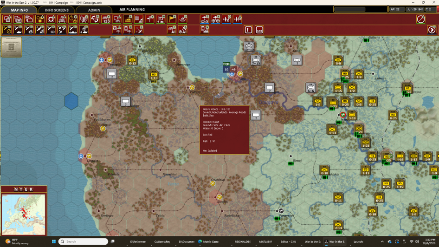
Task: Toggle the weather cloud map overlay
Action: (161, 19)
